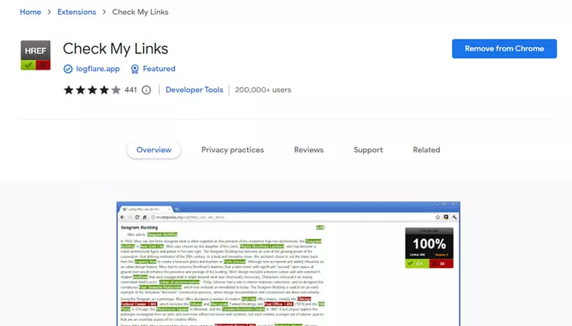Click the Featured award ribbon icon
572x326 pixels.
pyautogui.click(x=135, y=69)
